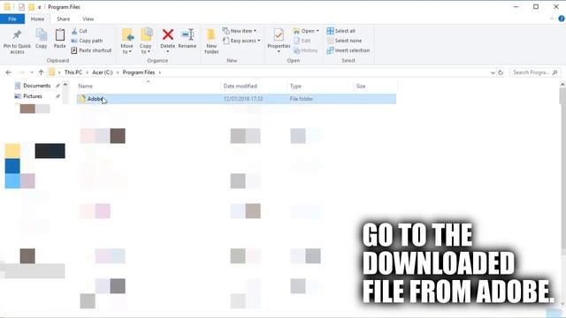566x318 pixels.
Task: Delete the selected Adobe folder
Action: click(x=168, y=41)
